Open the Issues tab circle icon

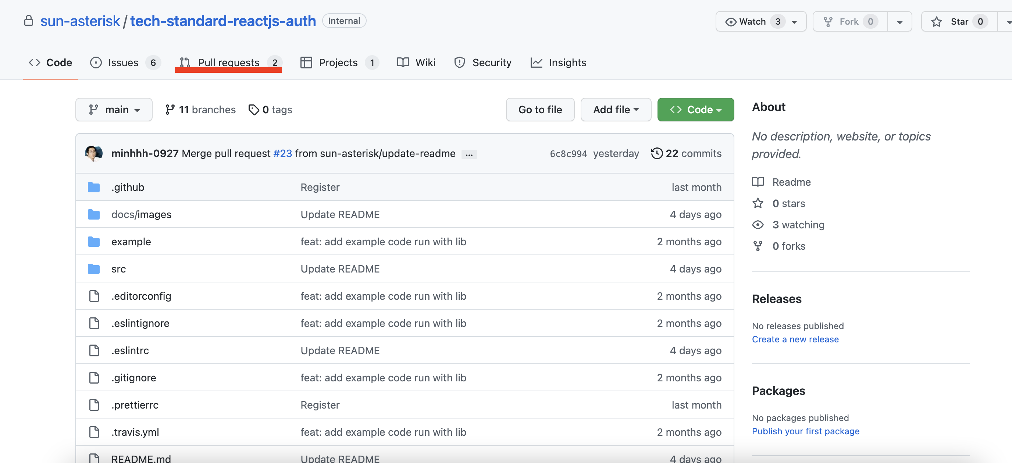click(96, 63)
